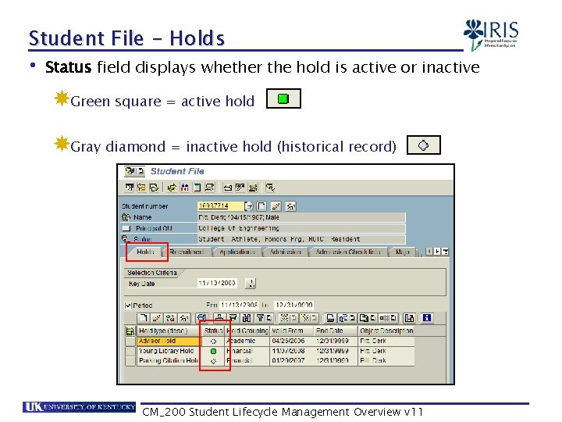Click the Key Date calendar picker button
This screenshot has height=422, width=562.
click(251, 283)
